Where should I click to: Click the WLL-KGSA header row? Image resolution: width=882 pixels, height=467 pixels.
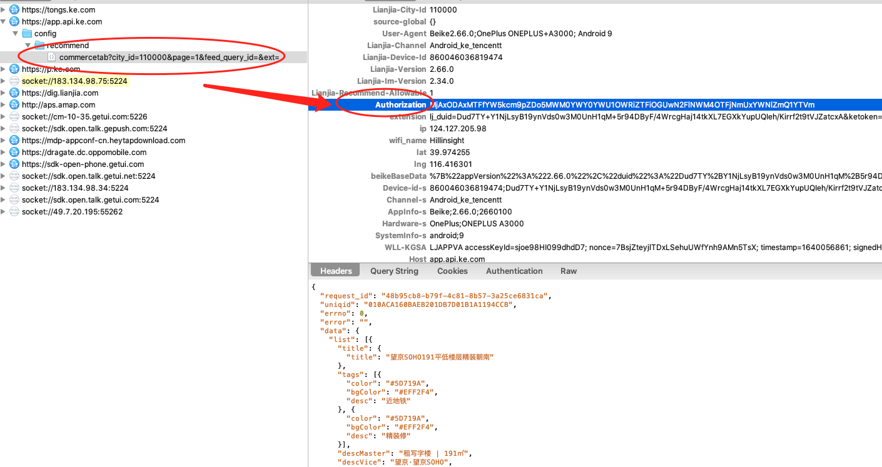click(x=595, y=247)
